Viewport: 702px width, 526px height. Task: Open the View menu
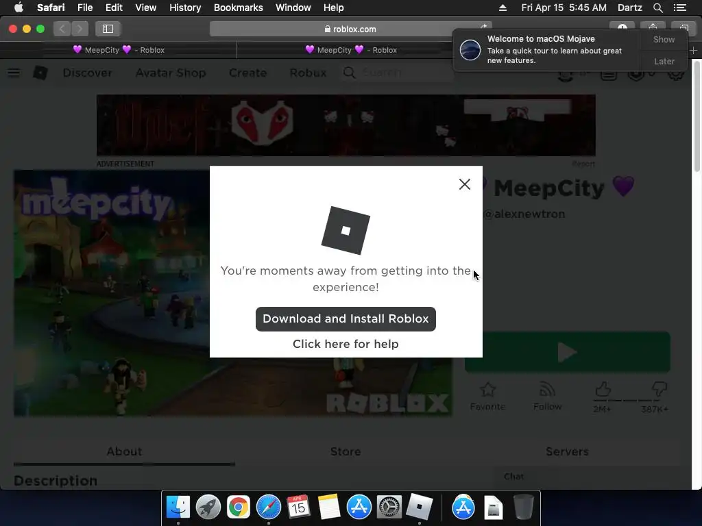[145, 8]
